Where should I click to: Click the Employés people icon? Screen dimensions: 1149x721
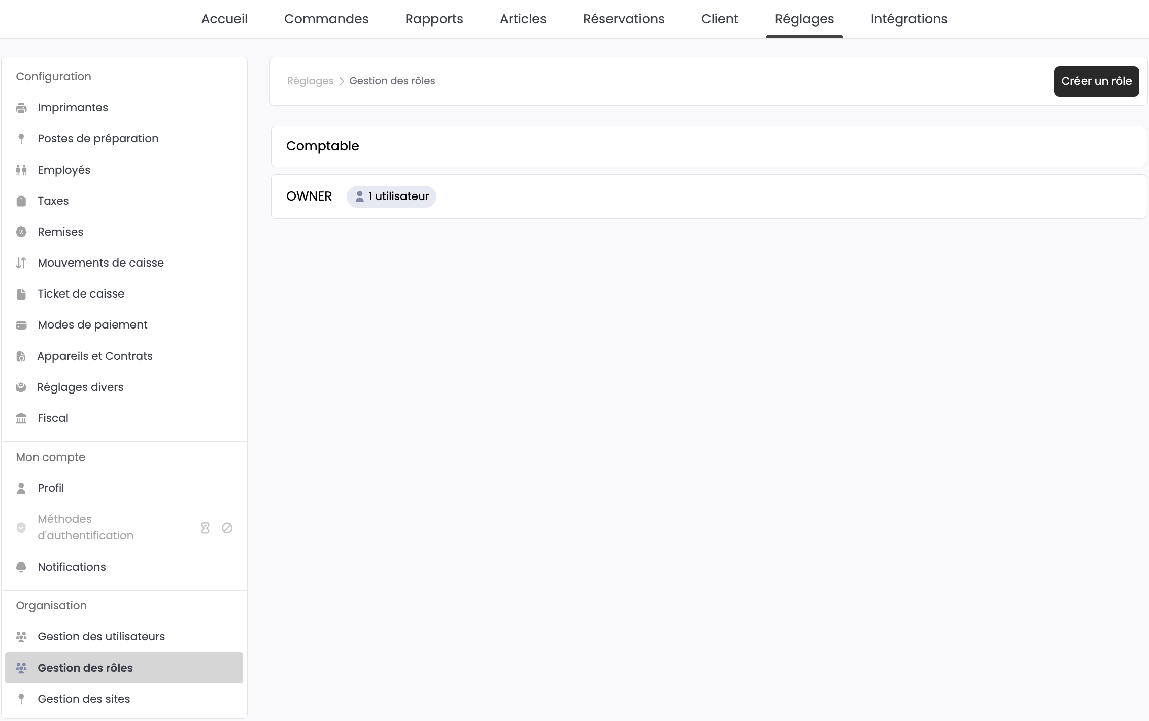click(21, 170)
